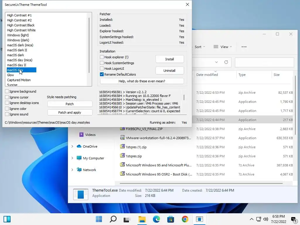The image size is (300, 225).
Task: Open the View dropdown in Explorer
Action: coord(223,47)
